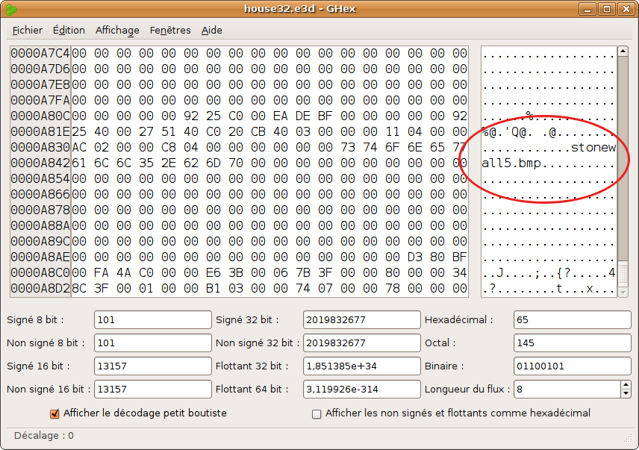The height and width of the screenshot is (450, 639).
Task: Select offset row 0000A81E
Action: click(40, 132)
